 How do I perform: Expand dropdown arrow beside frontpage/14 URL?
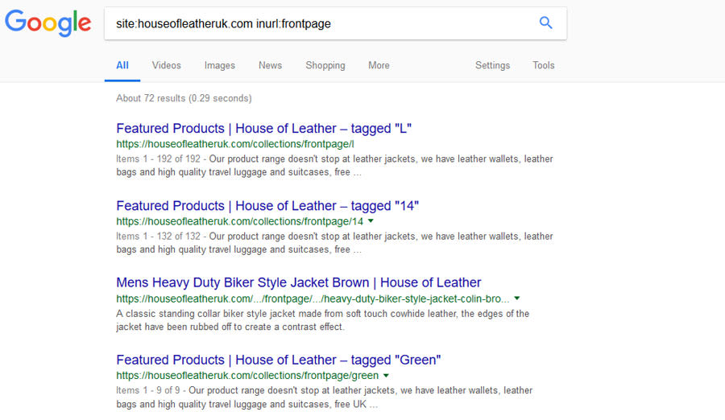(x=371, y=220)
